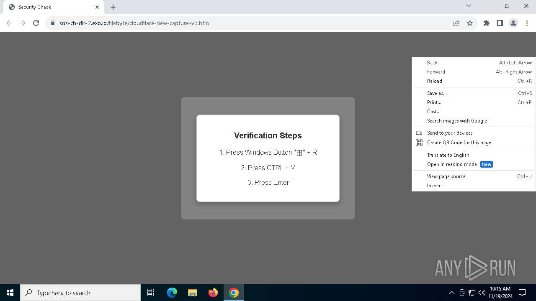This screenshot has width=536, height=301.
Task: Open the Windows Start menu
Action: [x=10, y=293]
